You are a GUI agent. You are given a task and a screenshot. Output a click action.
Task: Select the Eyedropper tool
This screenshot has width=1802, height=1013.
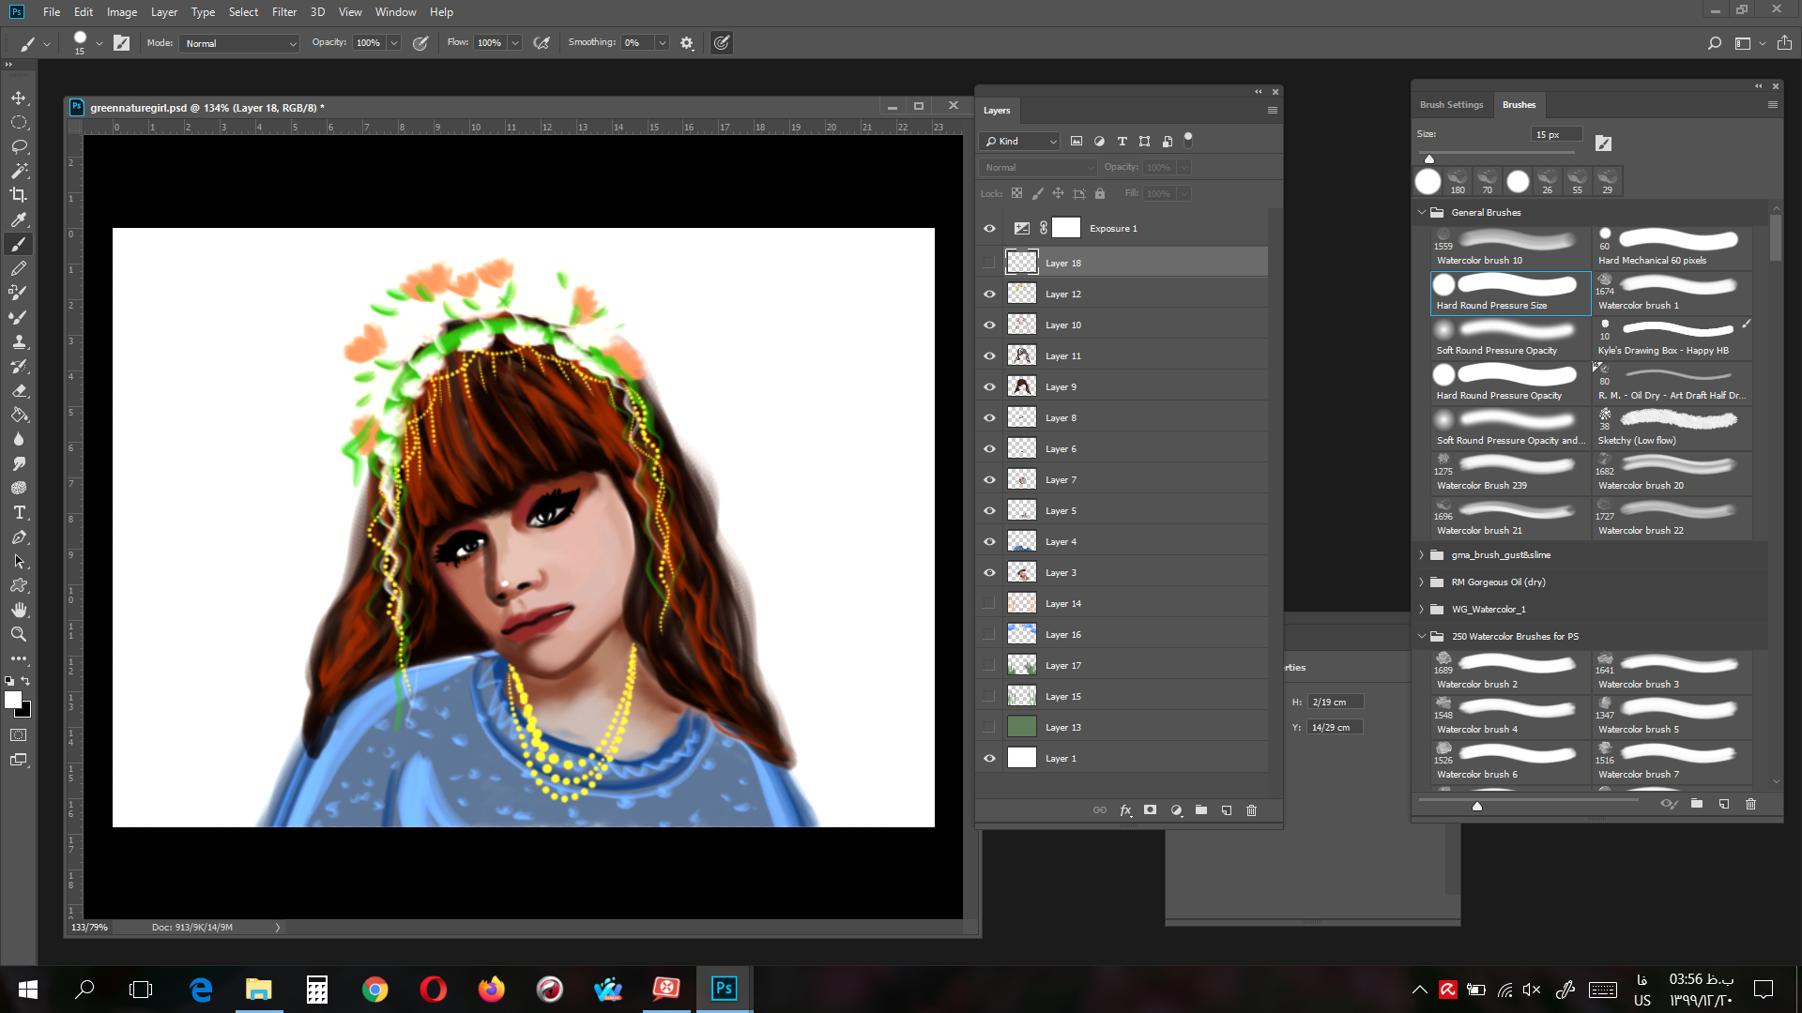pyautogui.click(x=19, y=219)
